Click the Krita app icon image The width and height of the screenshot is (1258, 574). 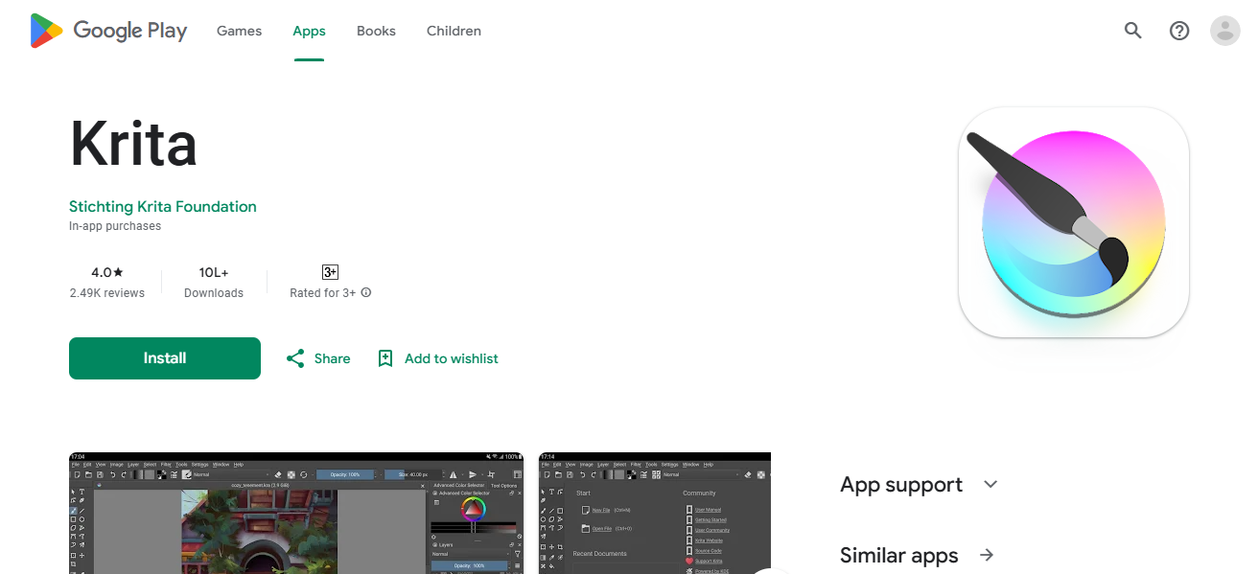1074,222
